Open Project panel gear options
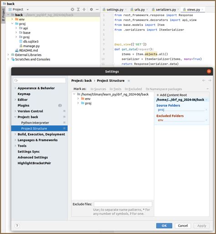The width and height of the screenshot is (216, 234). click(91, 10)
